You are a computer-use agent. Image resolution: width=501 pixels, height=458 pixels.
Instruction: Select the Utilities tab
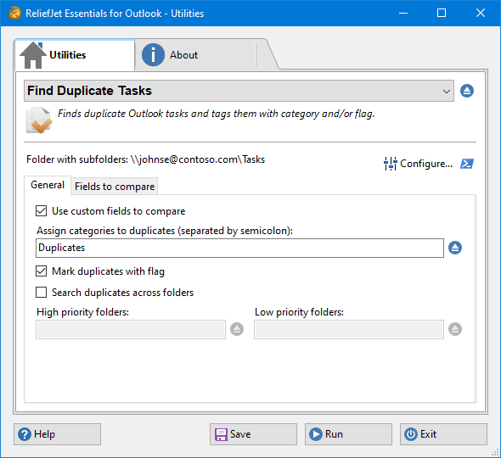[x=75, y=55]
